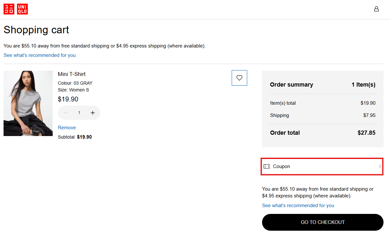Open top 'See what's recommended for you' link
This screenshot has height=232, width=390.
coord(39,55)
